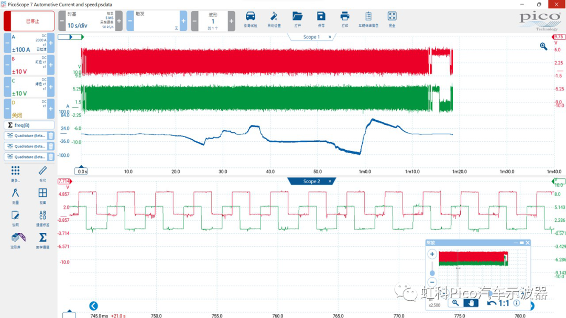Open the 10 s/div timebase settings
Image resolution: width=566 pixels, height=318 pixels.
click(x=90, y=21)
